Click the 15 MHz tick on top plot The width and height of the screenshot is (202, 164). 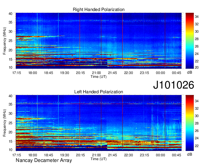[10, 59]
